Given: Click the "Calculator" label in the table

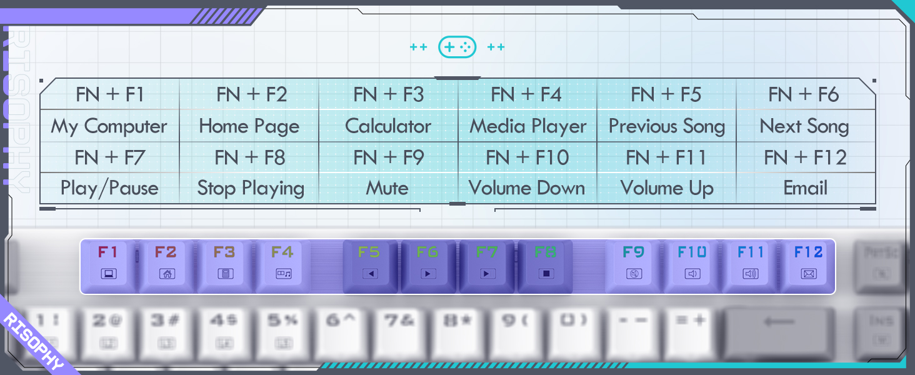Looking at the screenshot, I should [388, 126].
